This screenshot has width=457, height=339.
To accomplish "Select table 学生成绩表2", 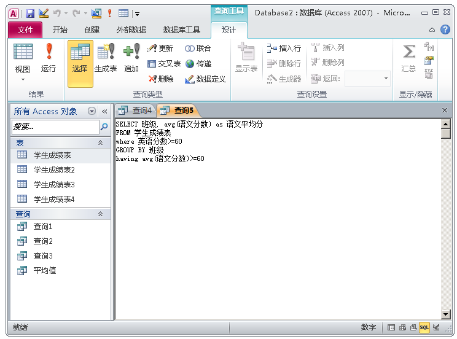I will coord(60,169).
